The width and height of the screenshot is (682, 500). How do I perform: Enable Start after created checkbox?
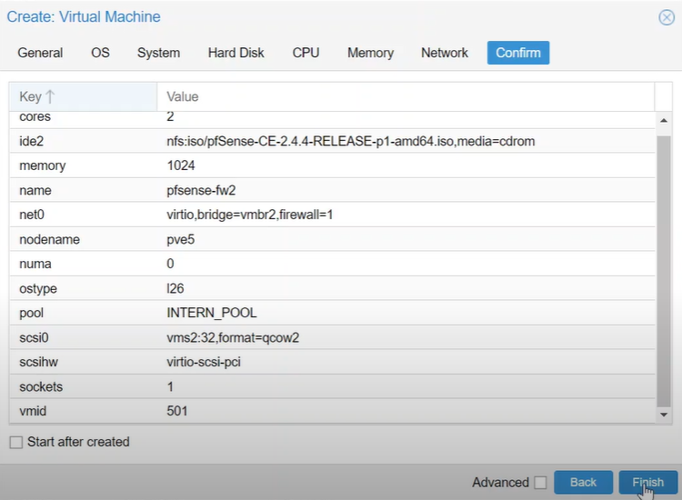[x=16, y=442]
